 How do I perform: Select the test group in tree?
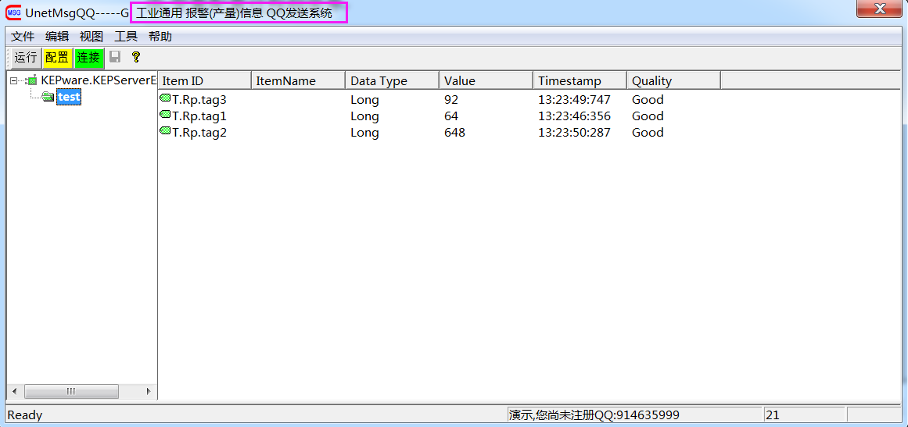click(69, 97)
